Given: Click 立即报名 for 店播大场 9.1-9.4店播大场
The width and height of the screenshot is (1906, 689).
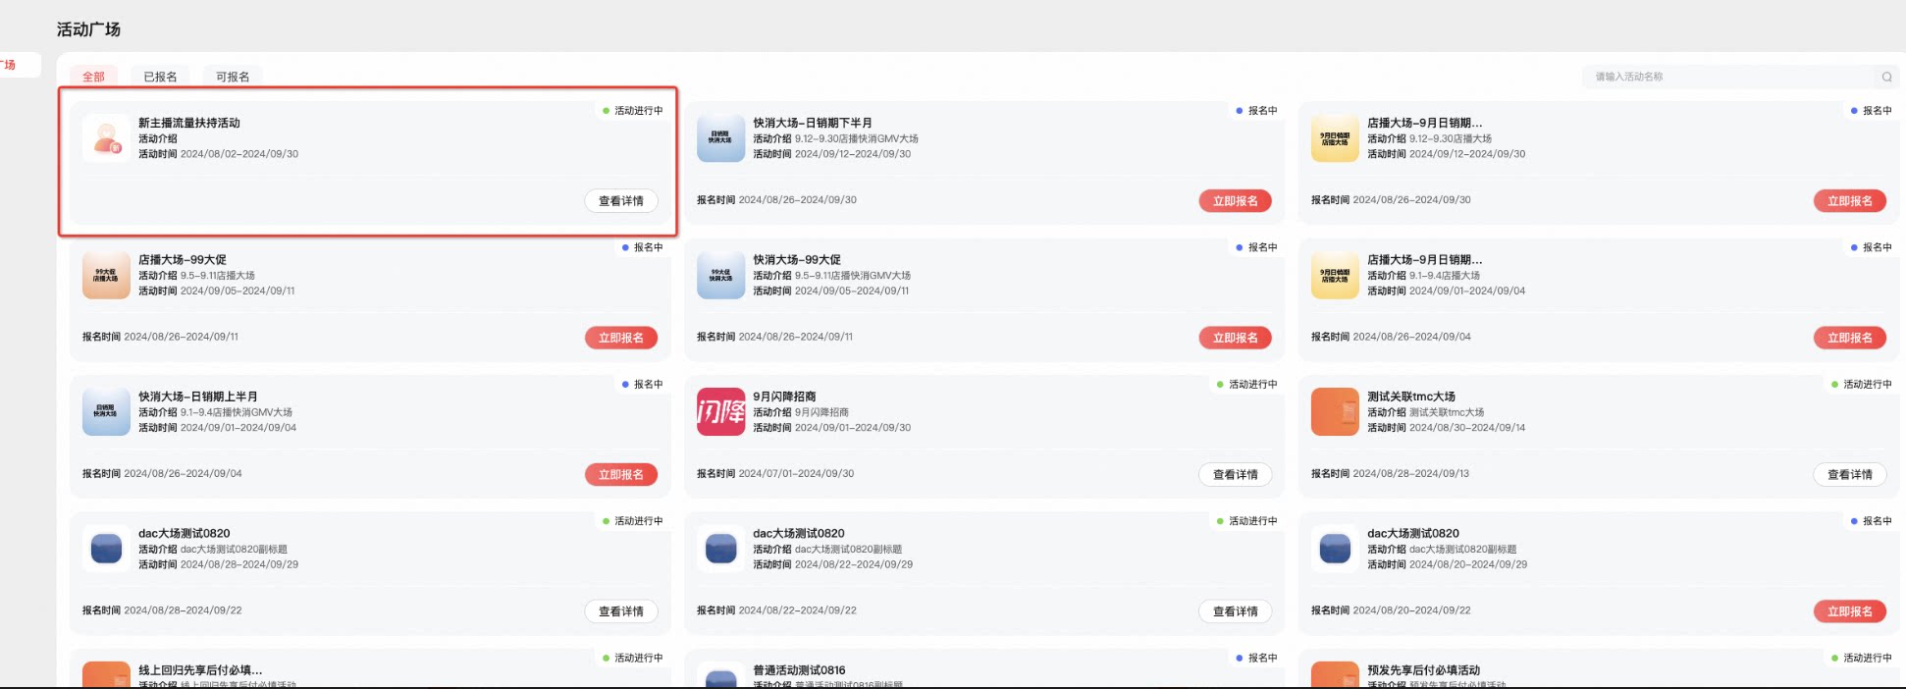Looking at the screenshot, I should point(1849,338).
